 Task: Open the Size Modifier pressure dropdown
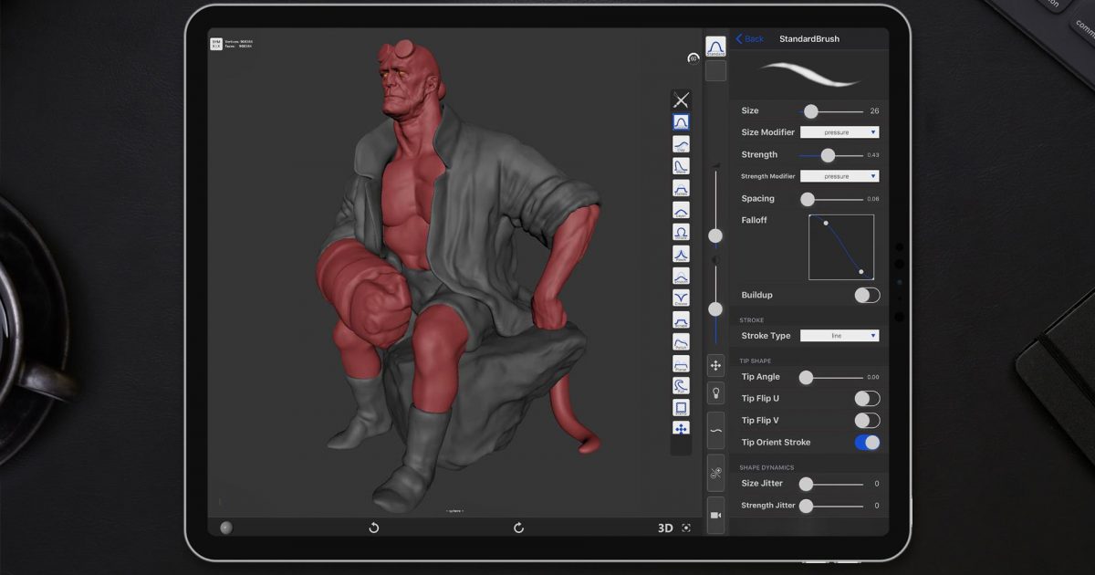point(839,132)
